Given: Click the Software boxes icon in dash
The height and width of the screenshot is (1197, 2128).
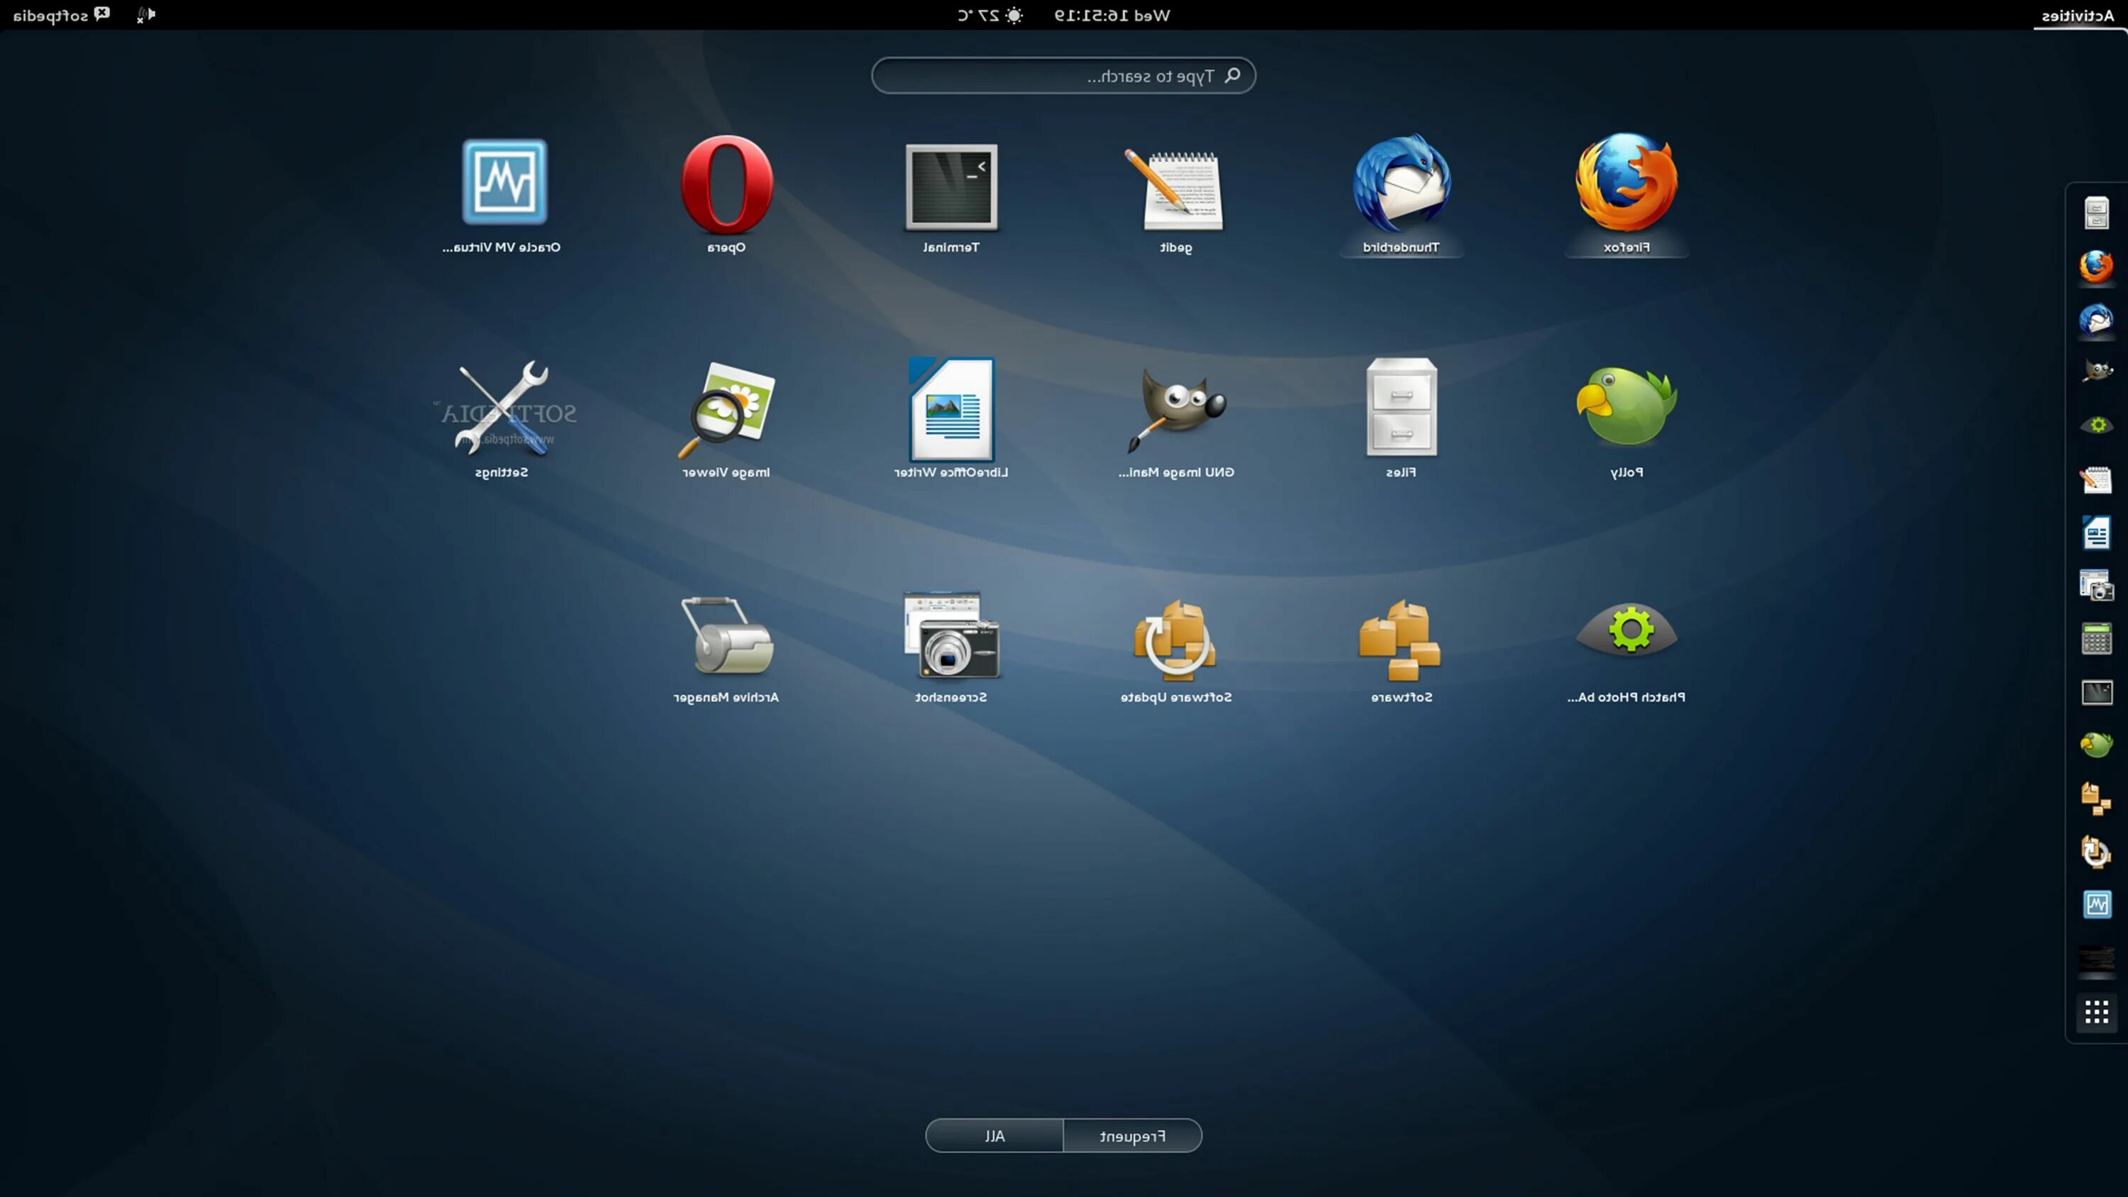Looking at the screenshot, I should coord(2096,798).
